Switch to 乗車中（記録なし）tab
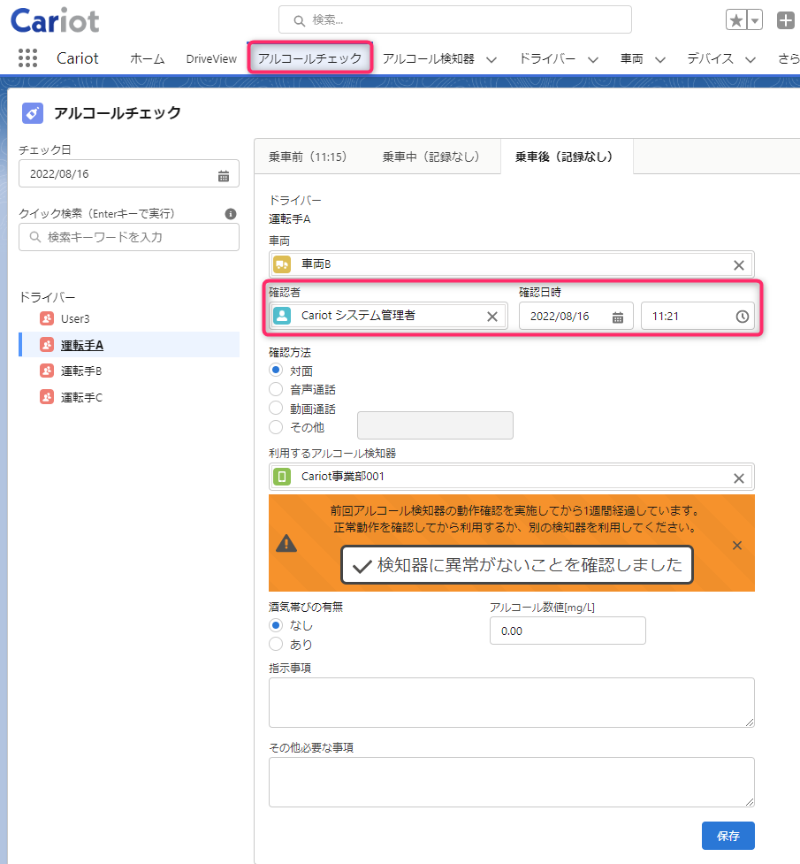This screenshot has width=800, height=864. point(430,157)
